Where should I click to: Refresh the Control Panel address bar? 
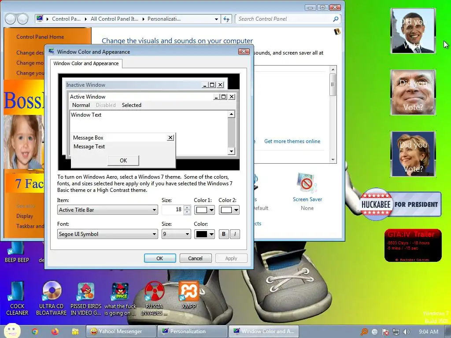(x=226, y=19)
